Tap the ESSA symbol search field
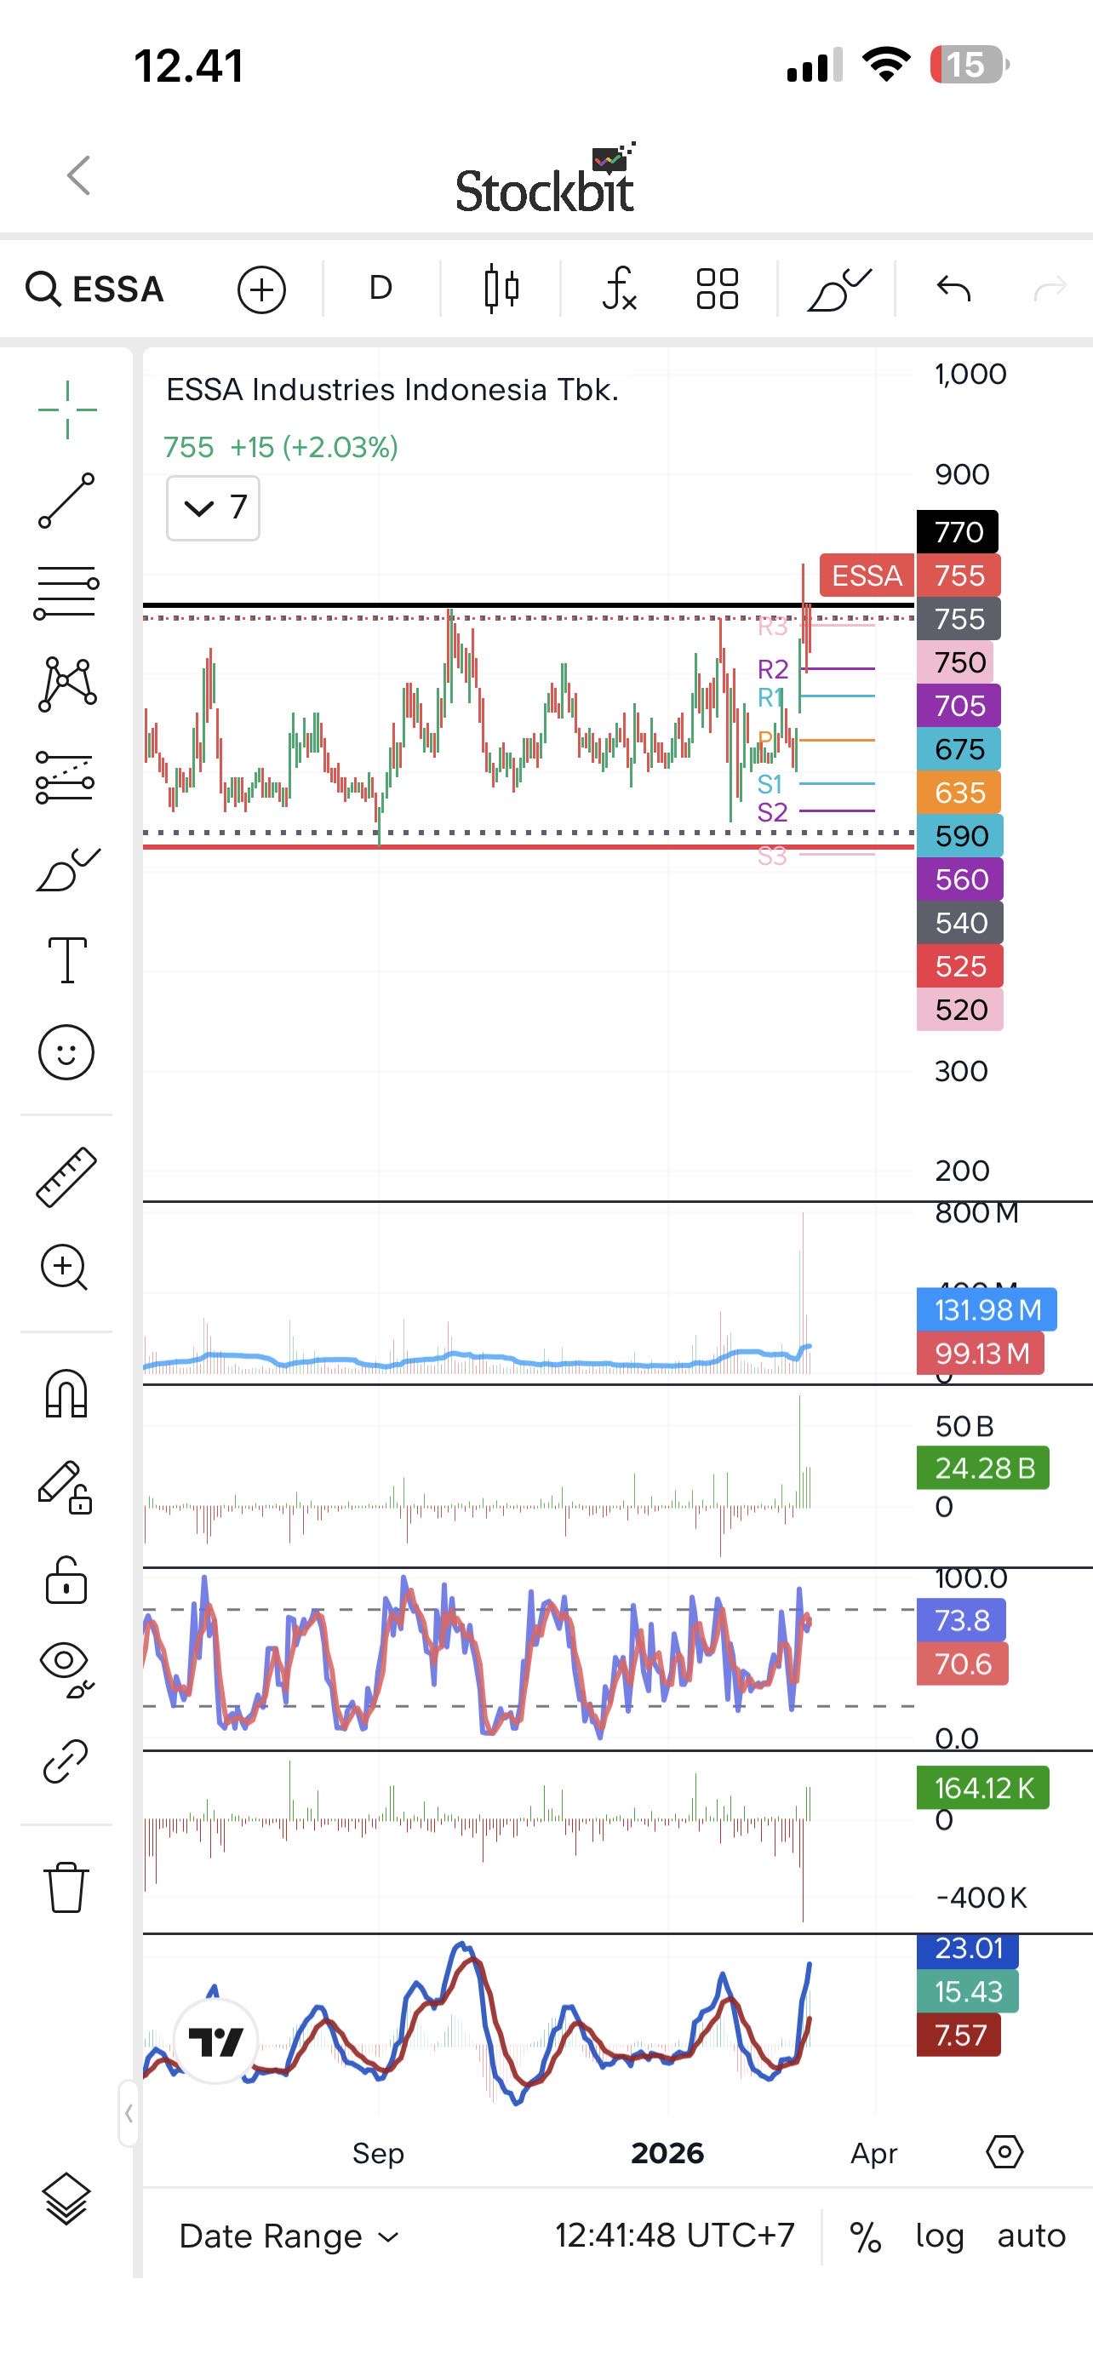This screenshot has width=1093, height=2365. (x=96, y=289)
